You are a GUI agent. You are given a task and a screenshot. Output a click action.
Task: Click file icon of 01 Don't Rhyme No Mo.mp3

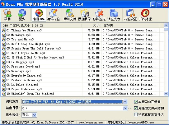tap(4, 53)
